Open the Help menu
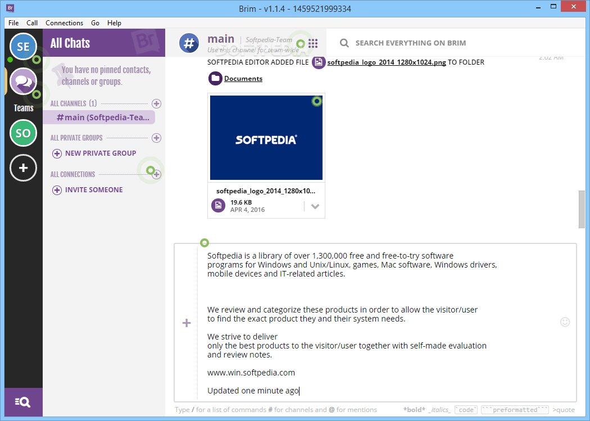This screenshot has height=421, width=590. point(114,23)
